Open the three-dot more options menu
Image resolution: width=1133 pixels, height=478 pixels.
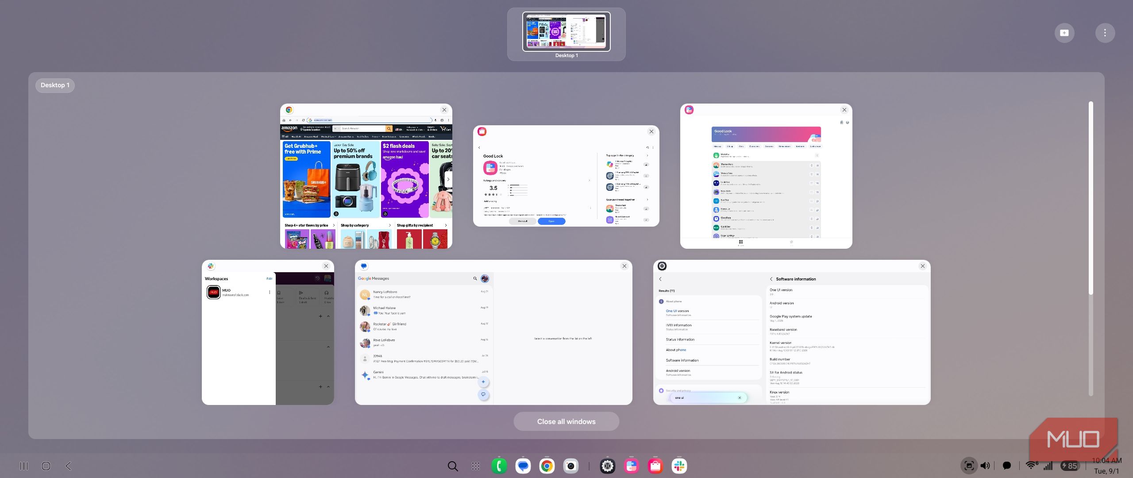pyautogui.click(x=1105, y=33)
